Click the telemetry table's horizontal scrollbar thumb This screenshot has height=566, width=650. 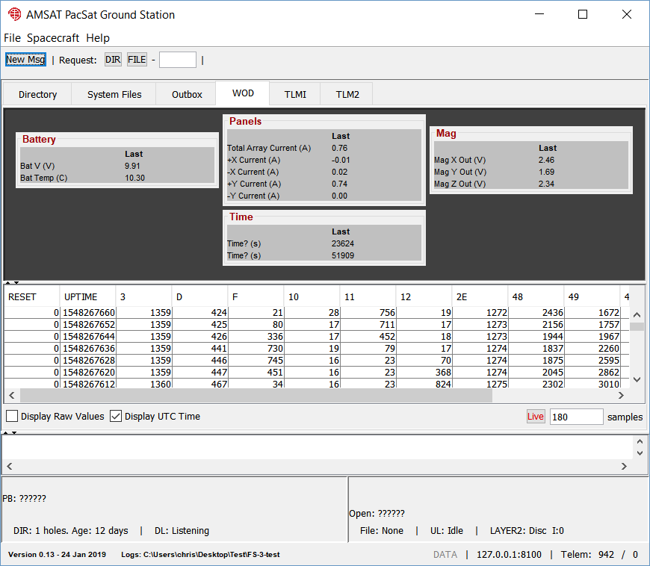tap(256, 395)
